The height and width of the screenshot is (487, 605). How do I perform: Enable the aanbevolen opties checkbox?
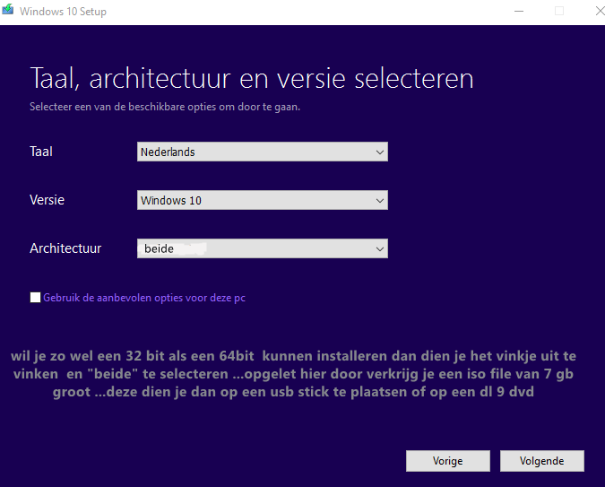click(x=35, y=298)
